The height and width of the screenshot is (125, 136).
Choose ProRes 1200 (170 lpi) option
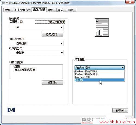pyautogui.click(x=100, y=72)
